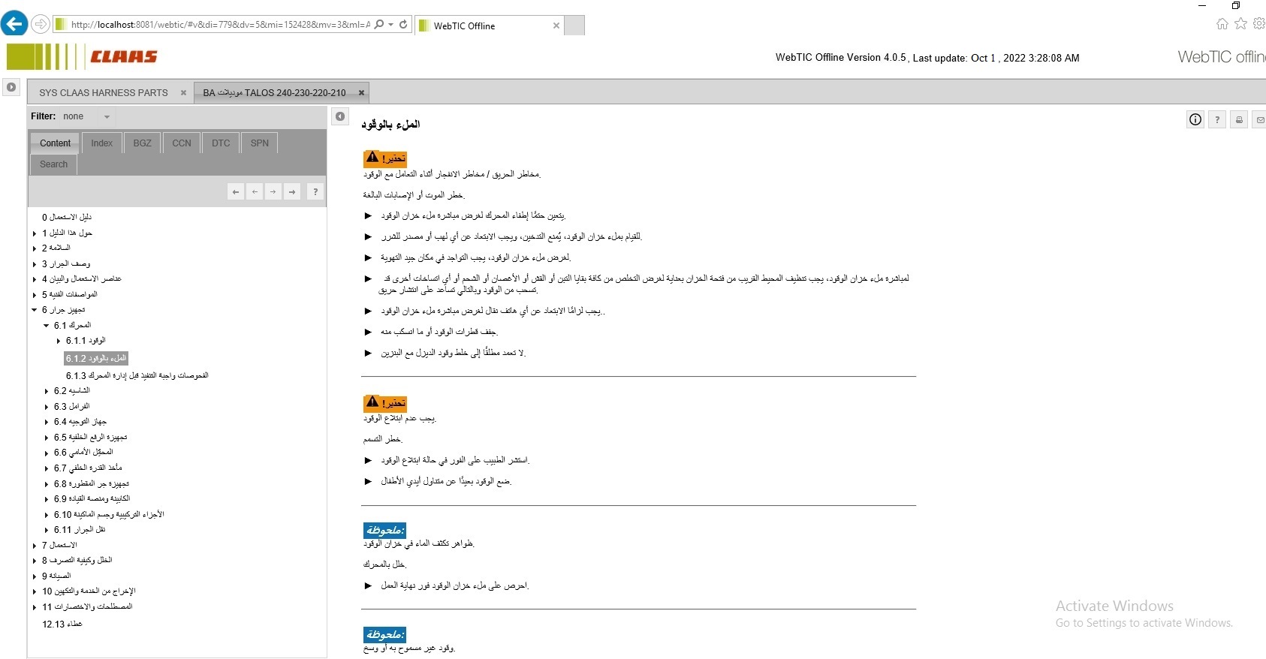Select tree item 6.1.3

[137, 375]
